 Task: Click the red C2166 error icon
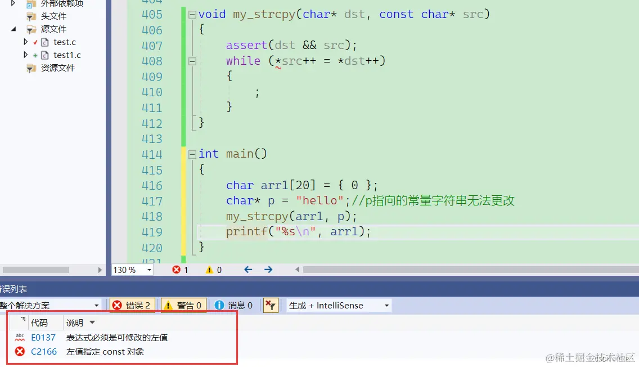pyautogui.click(x=20, y=351)
